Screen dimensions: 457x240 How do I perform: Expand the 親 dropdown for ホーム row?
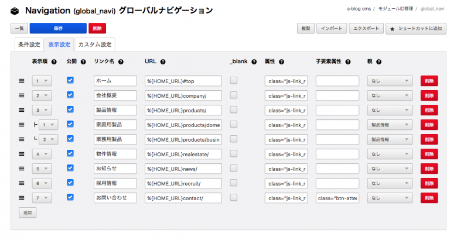click(x=390, y=81)
